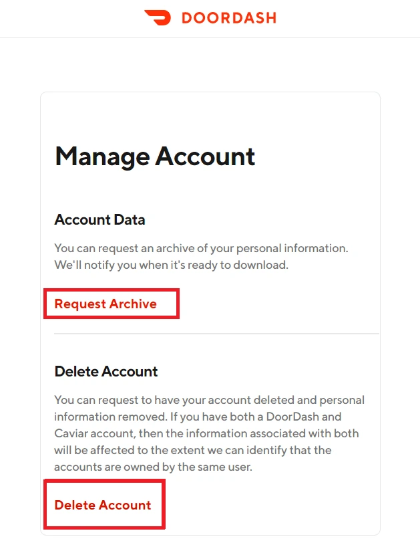Click the Manage Account page title
This screenshot has width=420, height=557.
point(155,156)
